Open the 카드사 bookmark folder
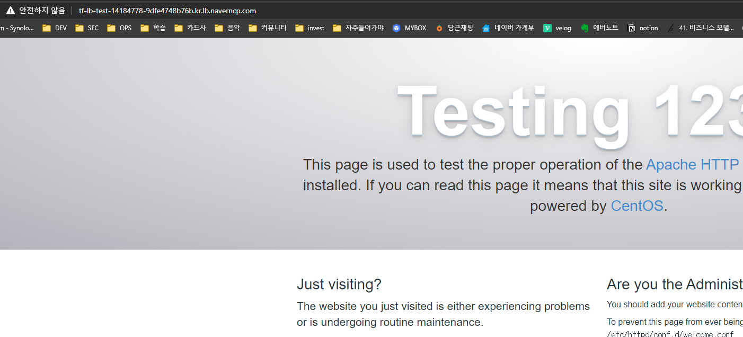 190,28
